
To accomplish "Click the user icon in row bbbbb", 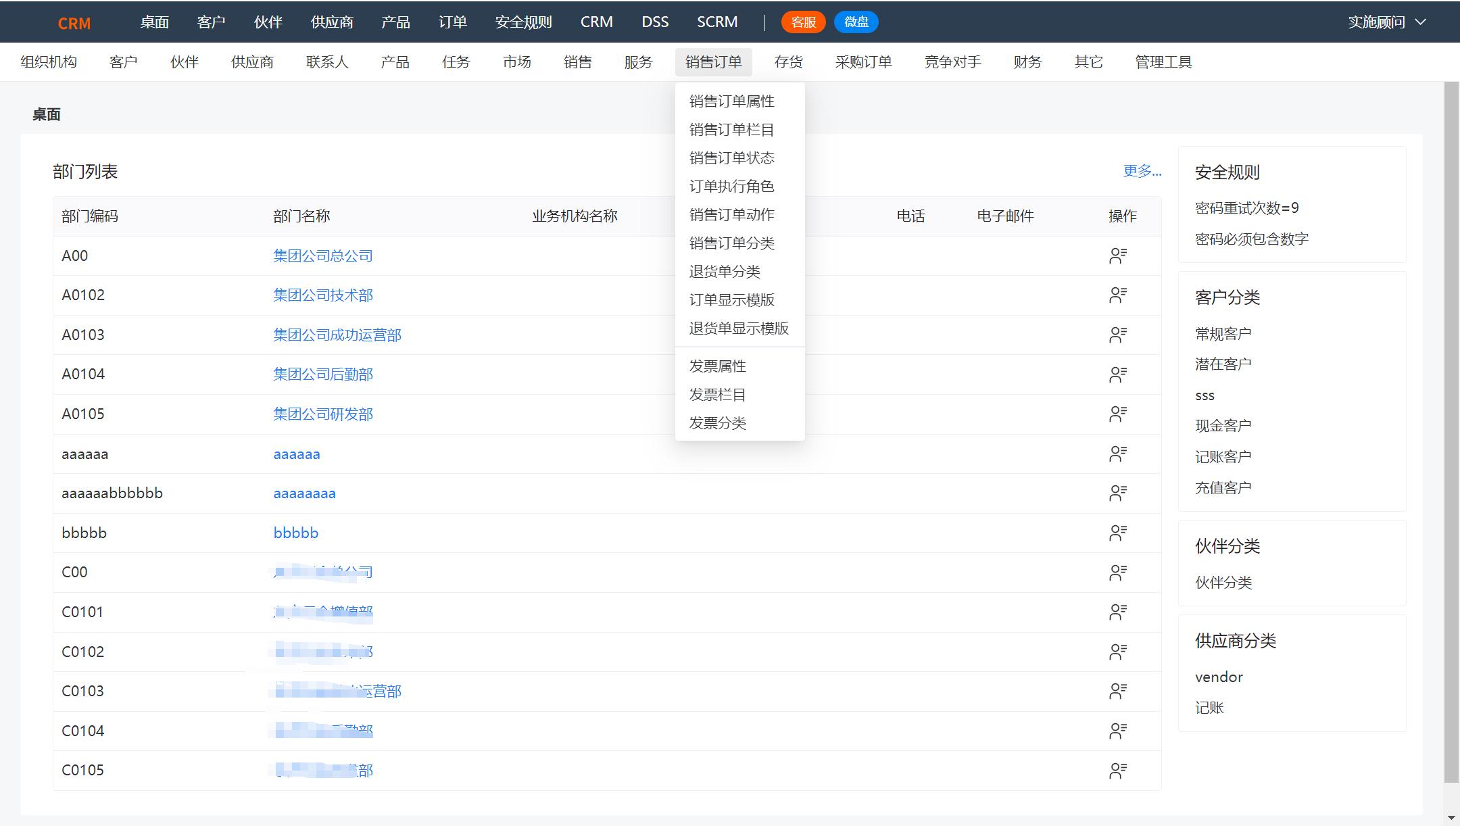I will click(1117, 533).
